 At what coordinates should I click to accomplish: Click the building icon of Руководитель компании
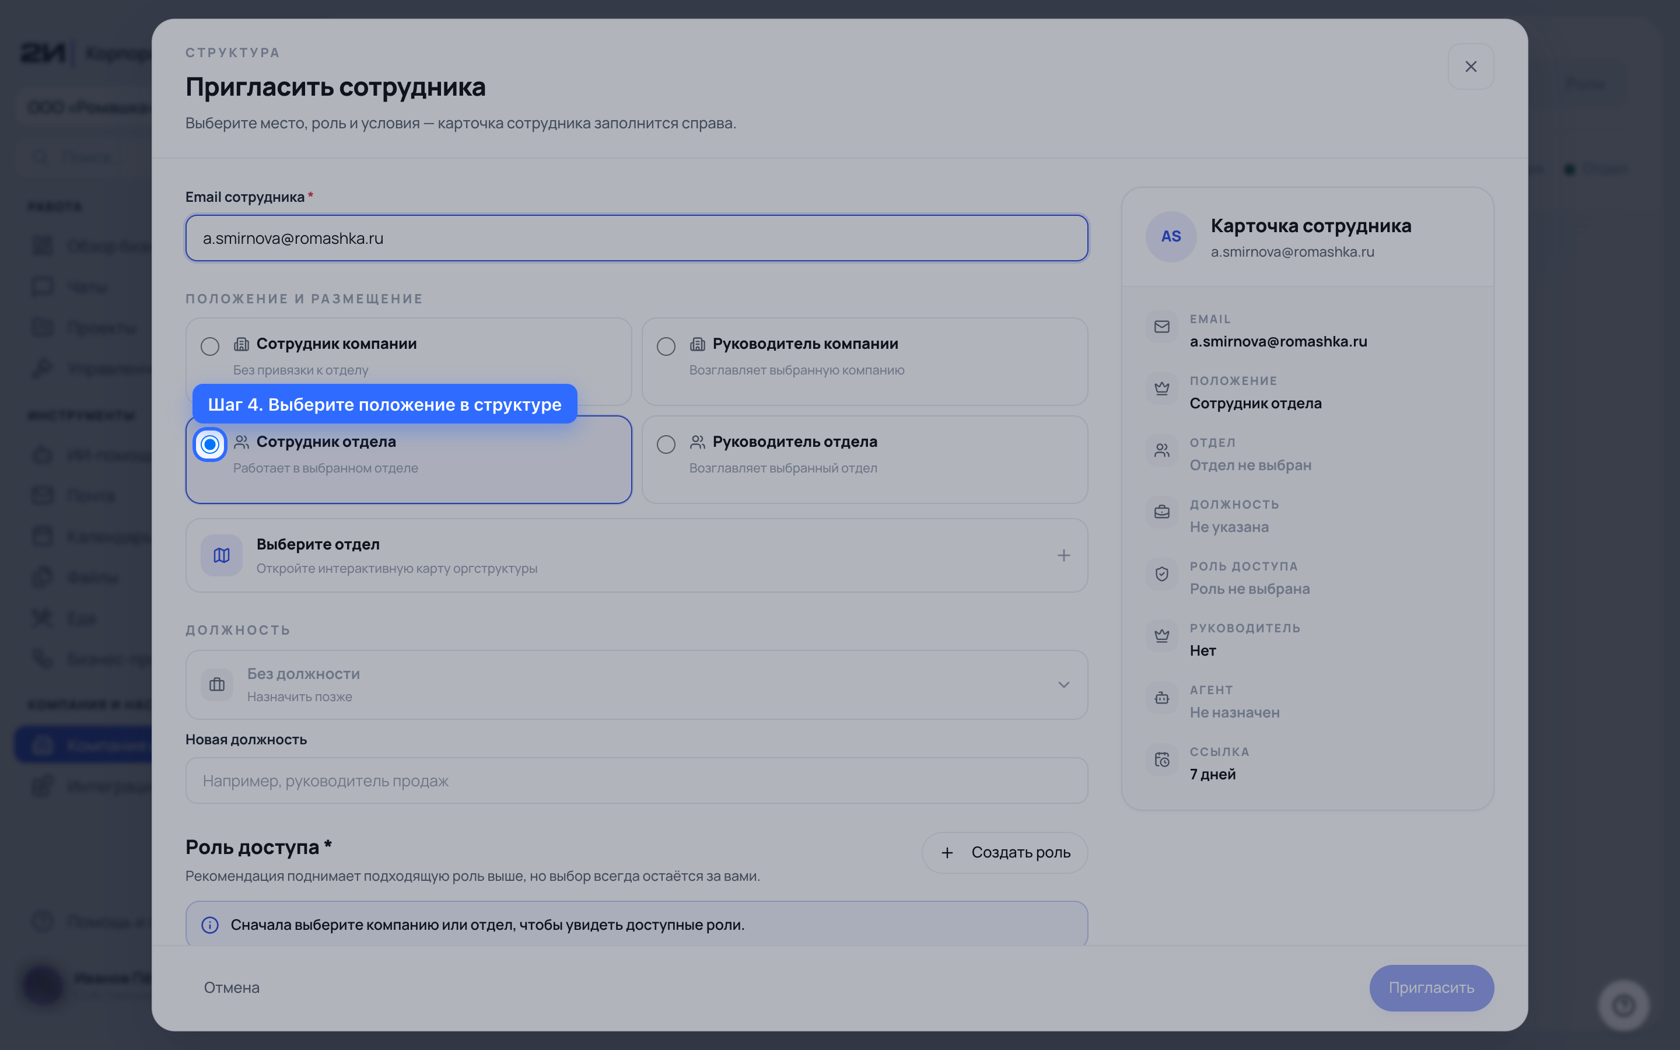coord(698,344)
